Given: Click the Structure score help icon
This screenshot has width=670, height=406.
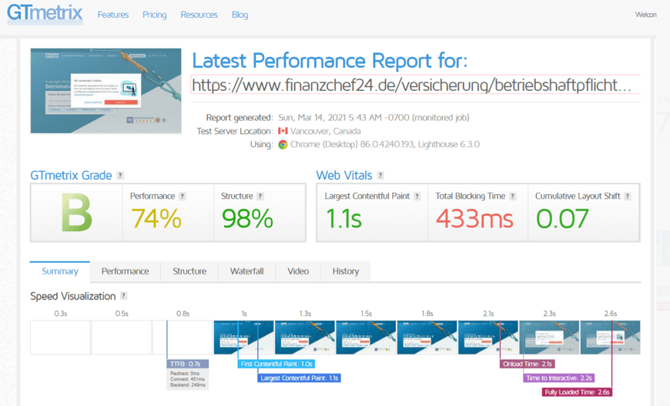Looking at the screenshot, I should (260, 196).
